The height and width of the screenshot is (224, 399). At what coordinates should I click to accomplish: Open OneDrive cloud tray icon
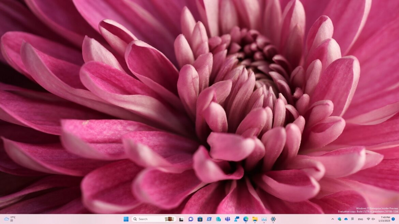346,219
